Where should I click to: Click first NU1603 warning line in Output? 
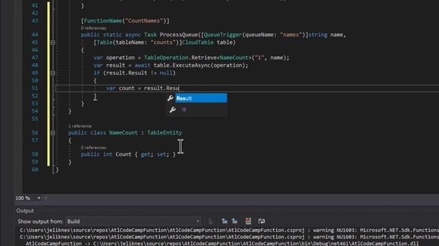(229, 230)
